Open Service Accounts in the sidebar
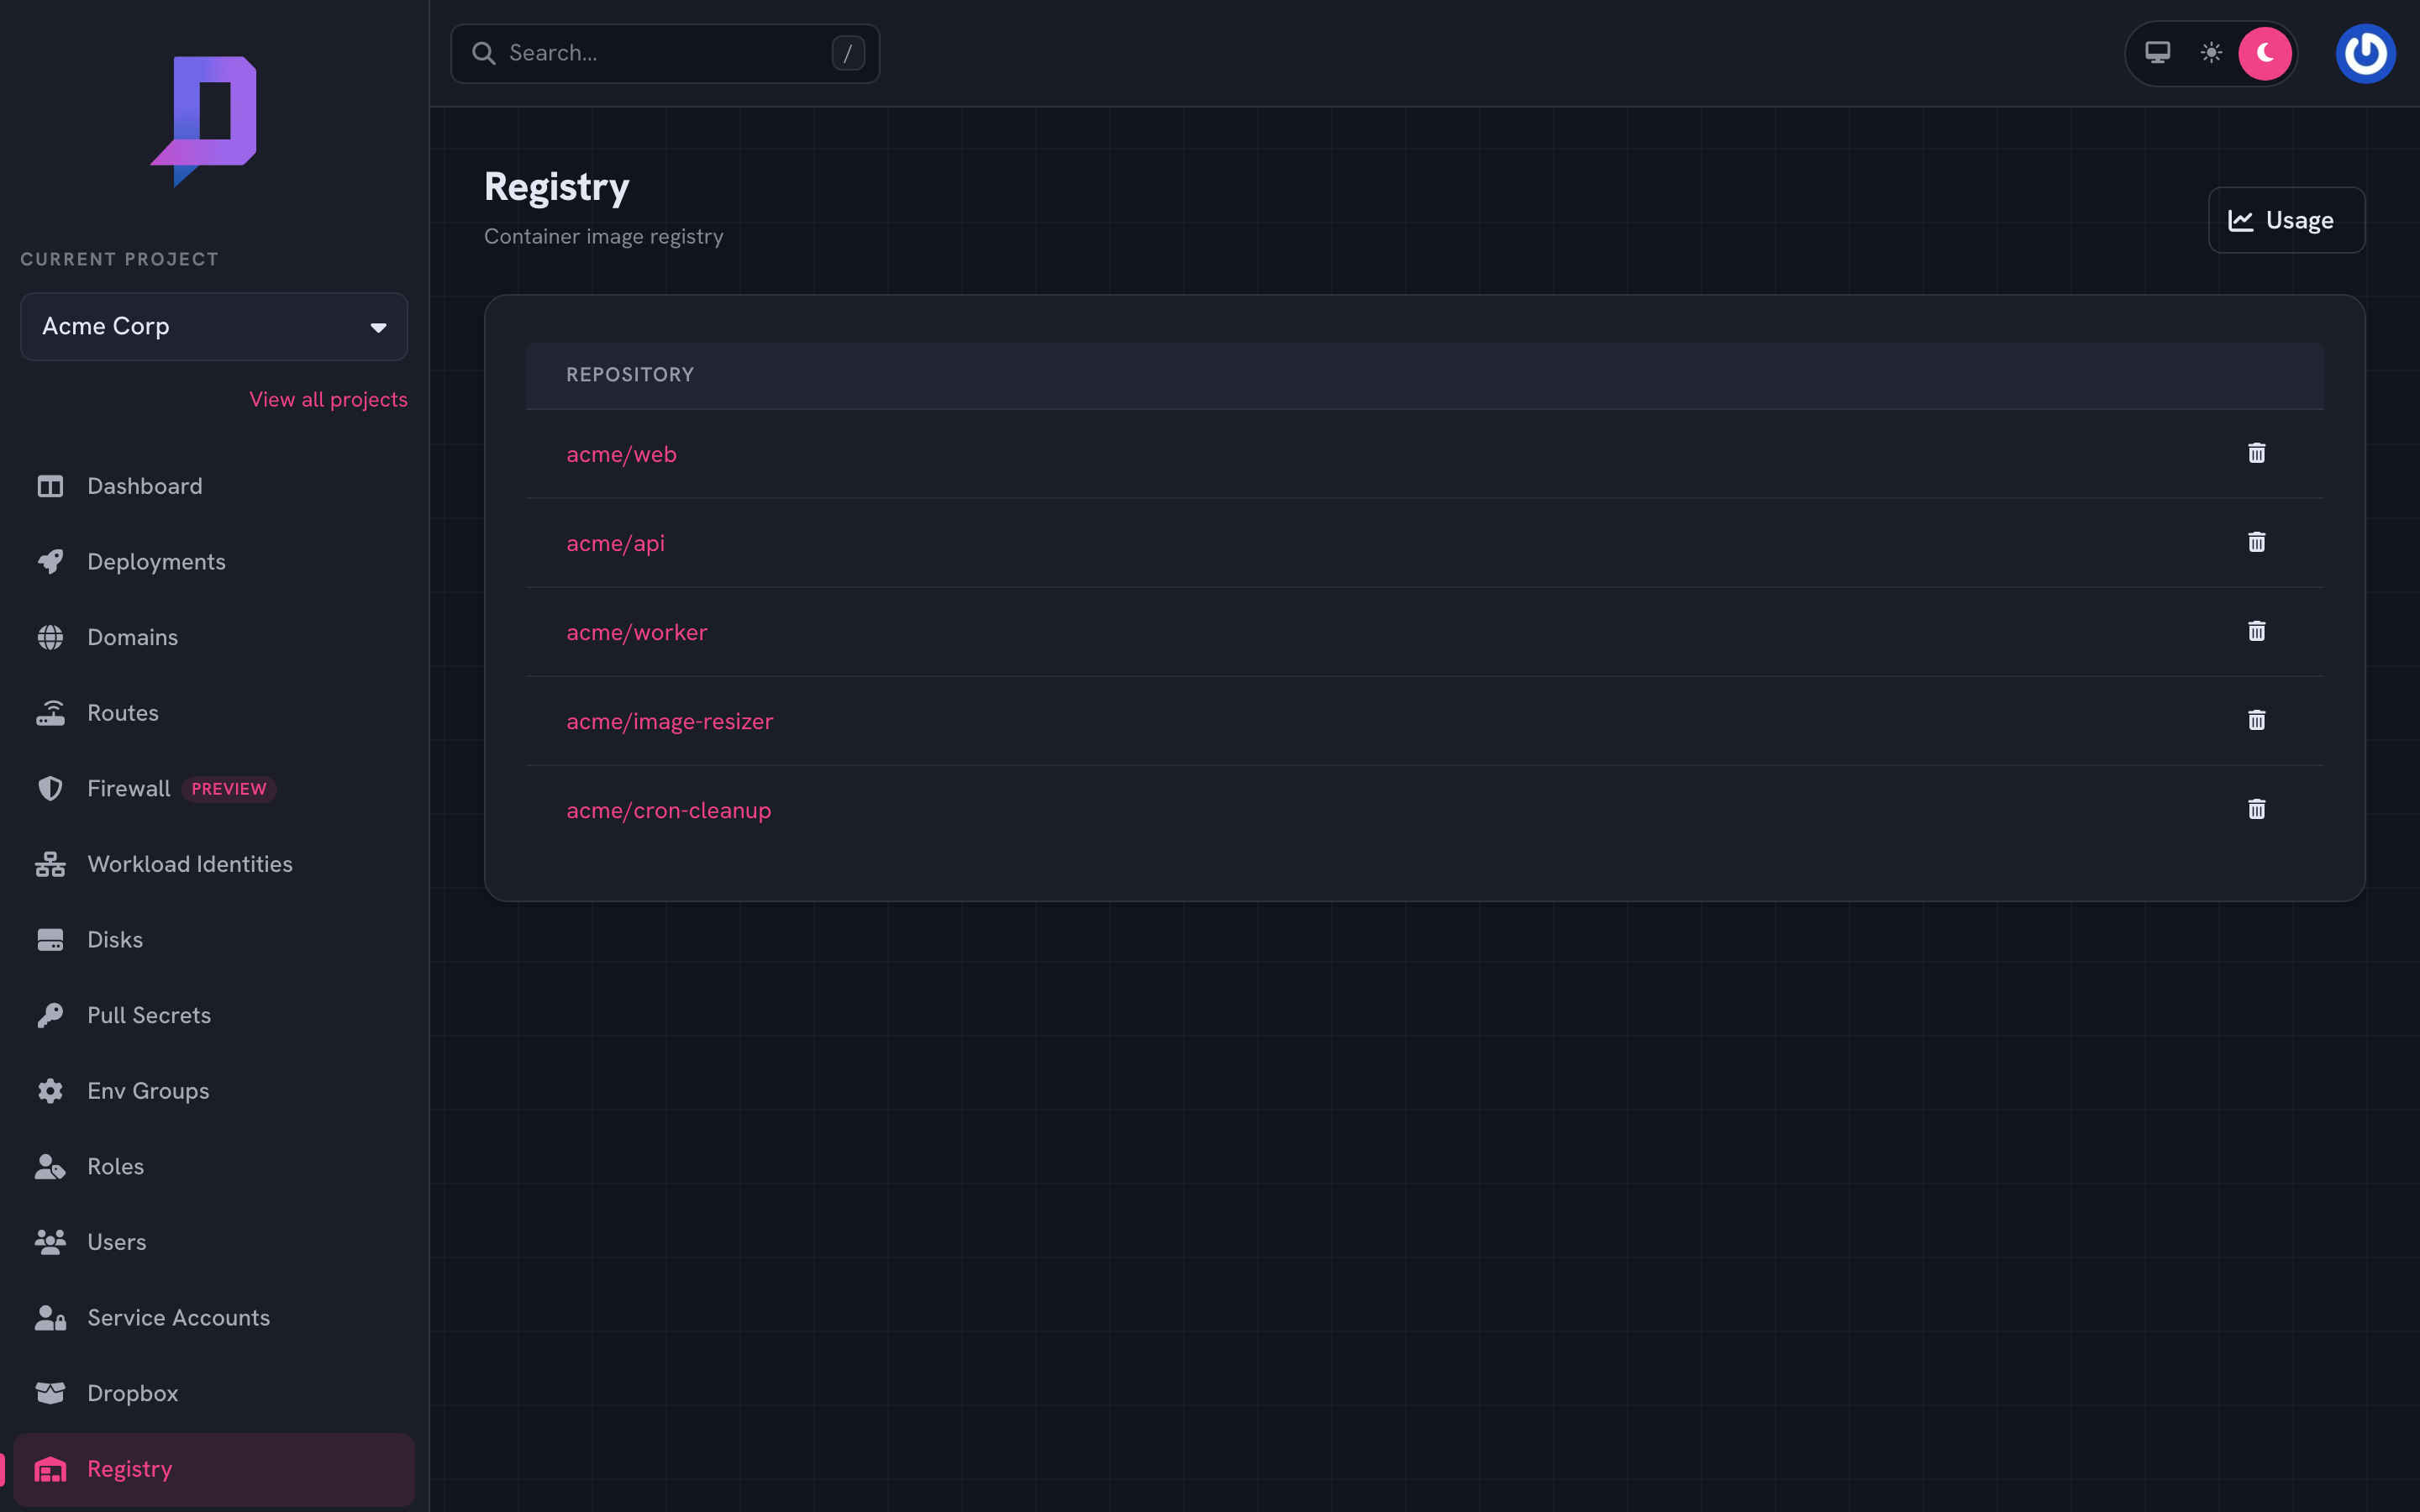The image size is (2420, 1512). click(213, 1318)
